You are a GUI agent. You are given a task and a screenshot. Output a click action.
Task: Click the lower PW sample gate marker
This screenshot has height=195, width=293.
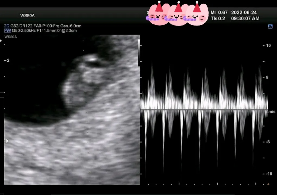tap(85, 92)
